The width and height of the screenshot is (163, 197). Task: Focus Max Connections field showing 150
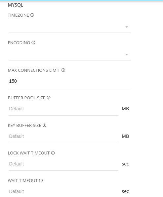[x=70, y=81]
